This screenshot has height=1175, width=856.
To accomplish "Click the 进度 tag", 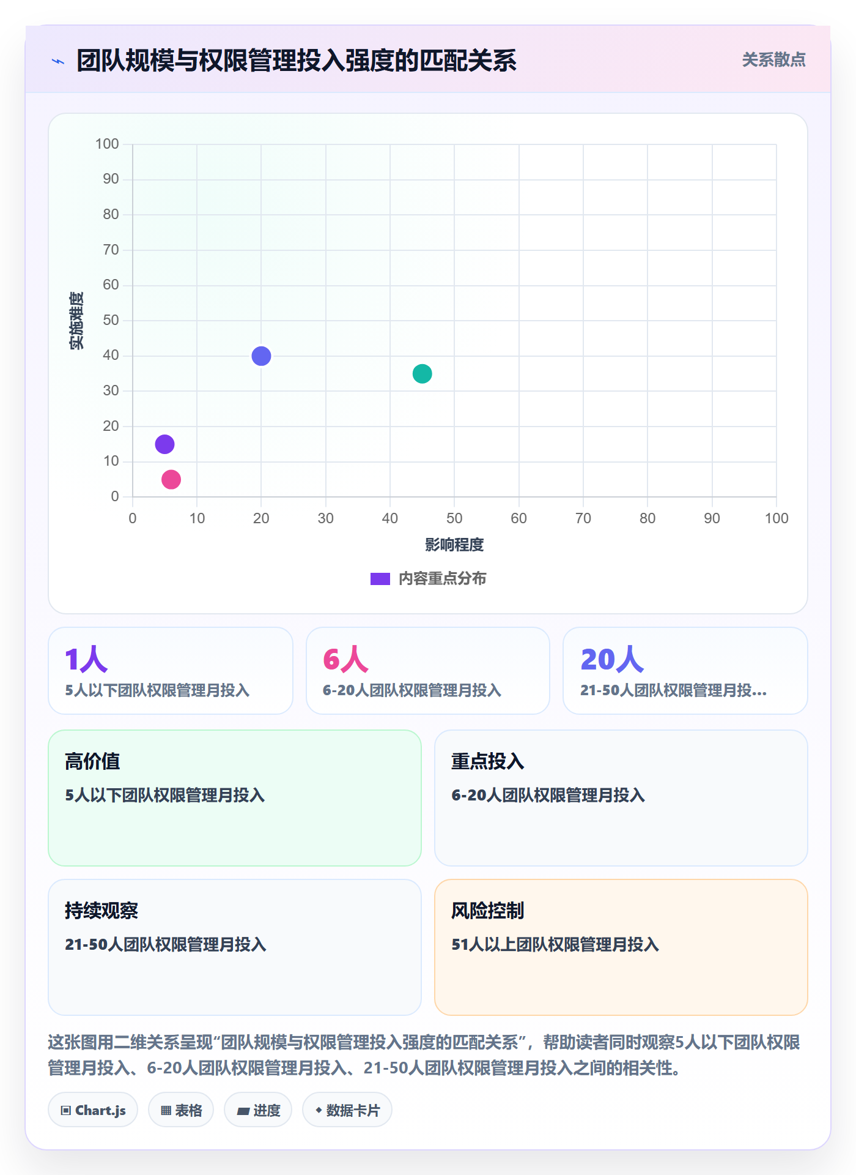I will 258,1110.
